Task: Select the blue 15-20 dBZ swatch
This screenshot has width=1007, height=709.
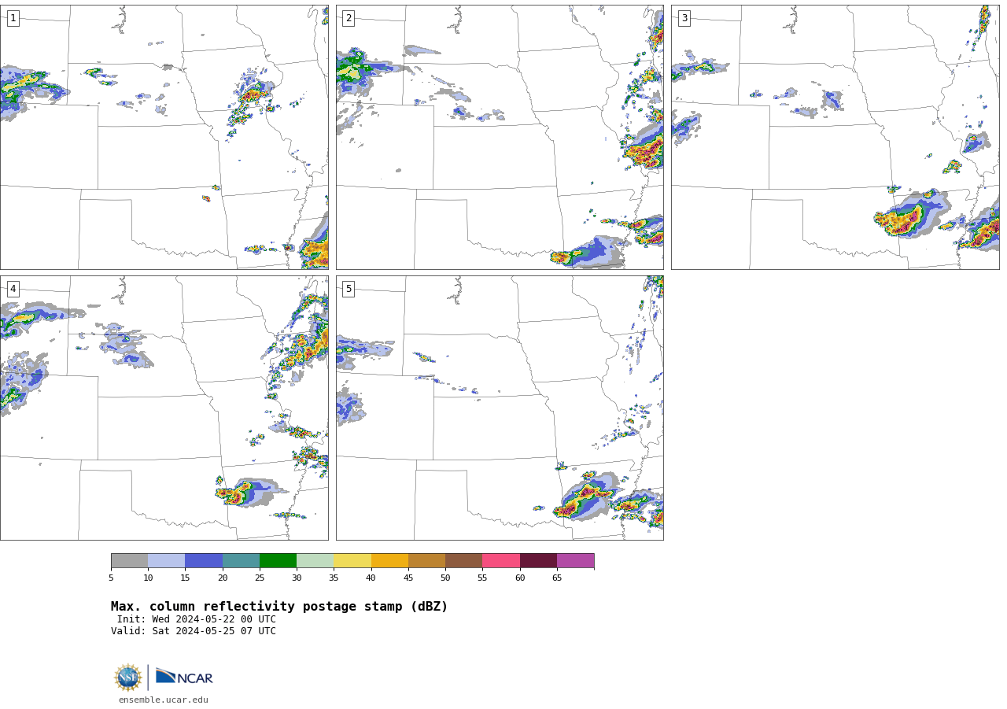Action: (x=204, y=561)
